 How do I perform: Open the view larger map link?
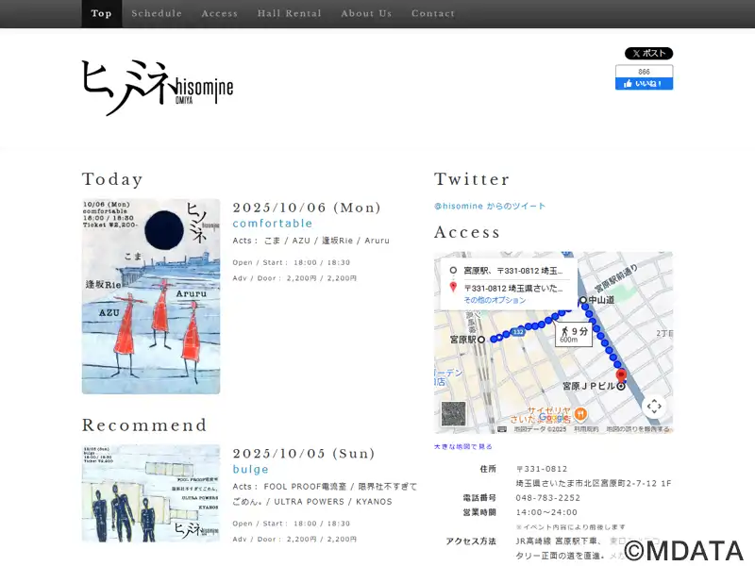[x=462, y=446]
